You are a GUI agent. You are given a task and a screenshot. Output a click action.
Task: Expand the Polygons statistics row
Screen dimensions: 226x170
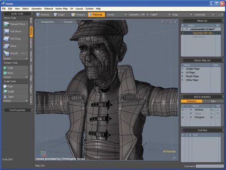pos(191,117)
